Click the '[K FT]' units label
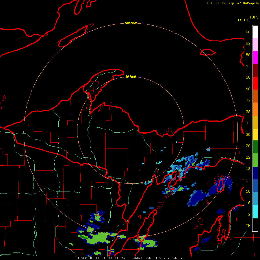This screenshot has height=260, width=260. coord(244,20)
